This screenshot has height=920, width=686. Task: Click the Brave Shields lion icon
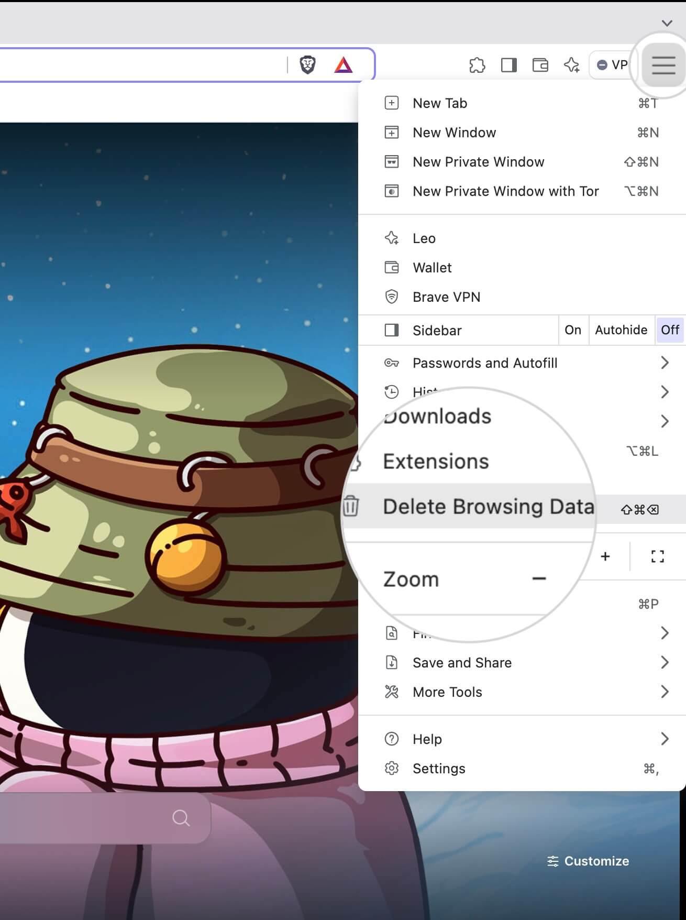tap(308, 64)
